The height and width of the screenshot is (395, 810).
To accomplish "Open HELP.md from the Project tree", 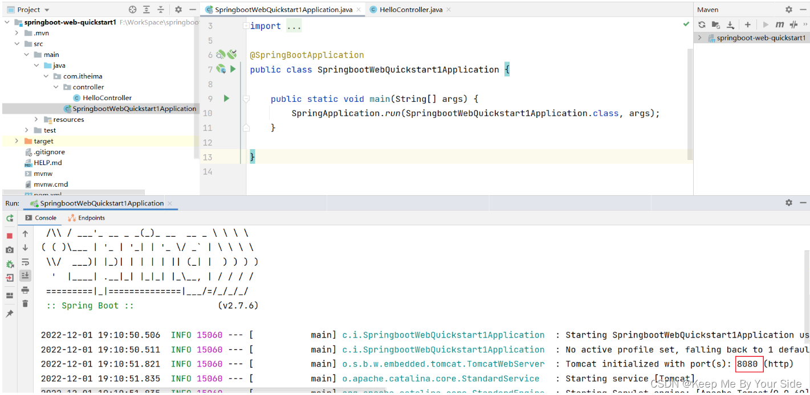I will 48,162.
